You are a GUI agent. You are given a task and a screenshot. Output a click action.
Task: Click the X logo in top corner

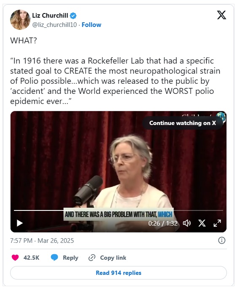[221, 15]
